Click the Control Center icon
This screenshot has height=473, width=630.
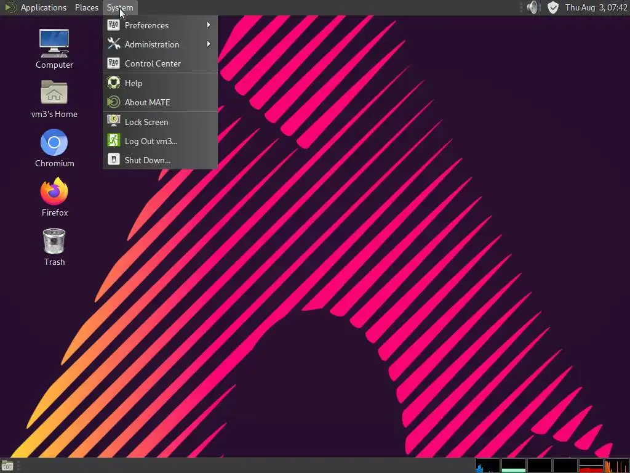[x=114, y=63]
